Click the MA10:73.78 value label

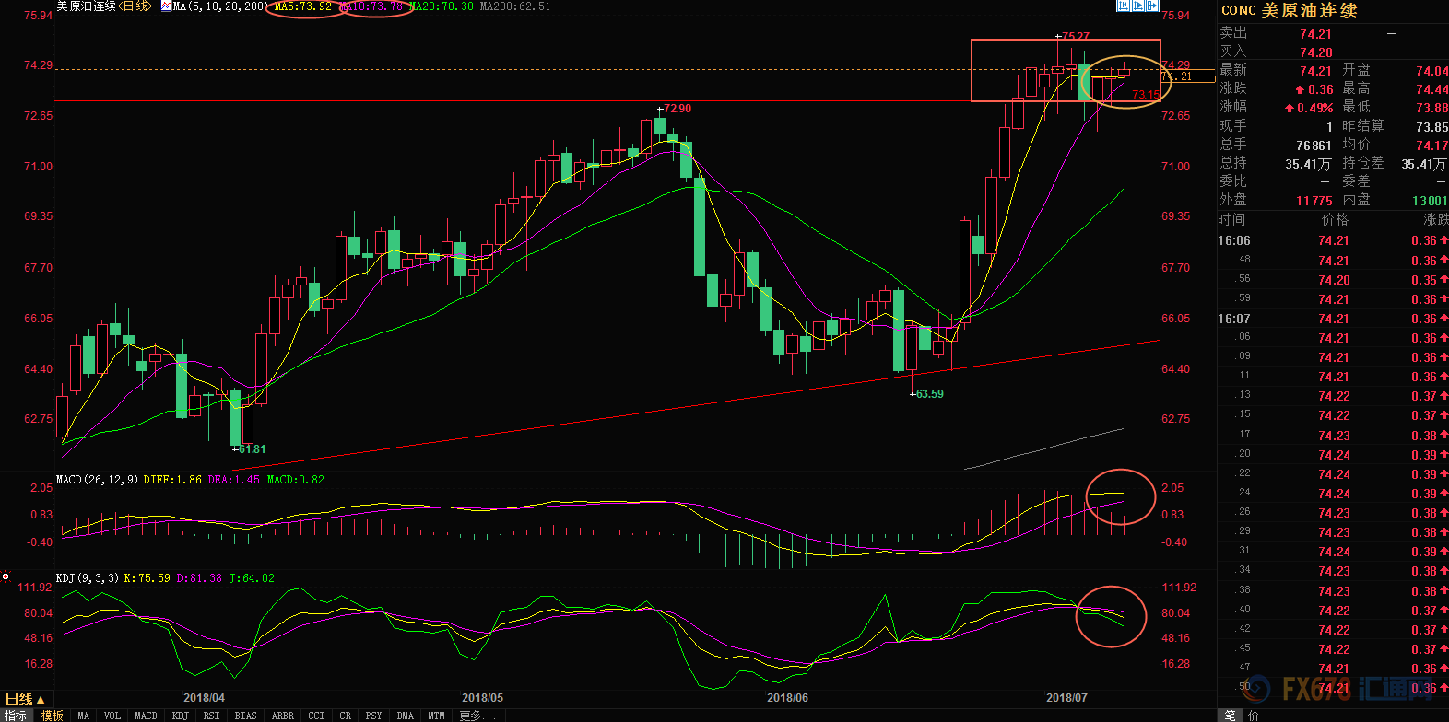[x=373, y=6]
